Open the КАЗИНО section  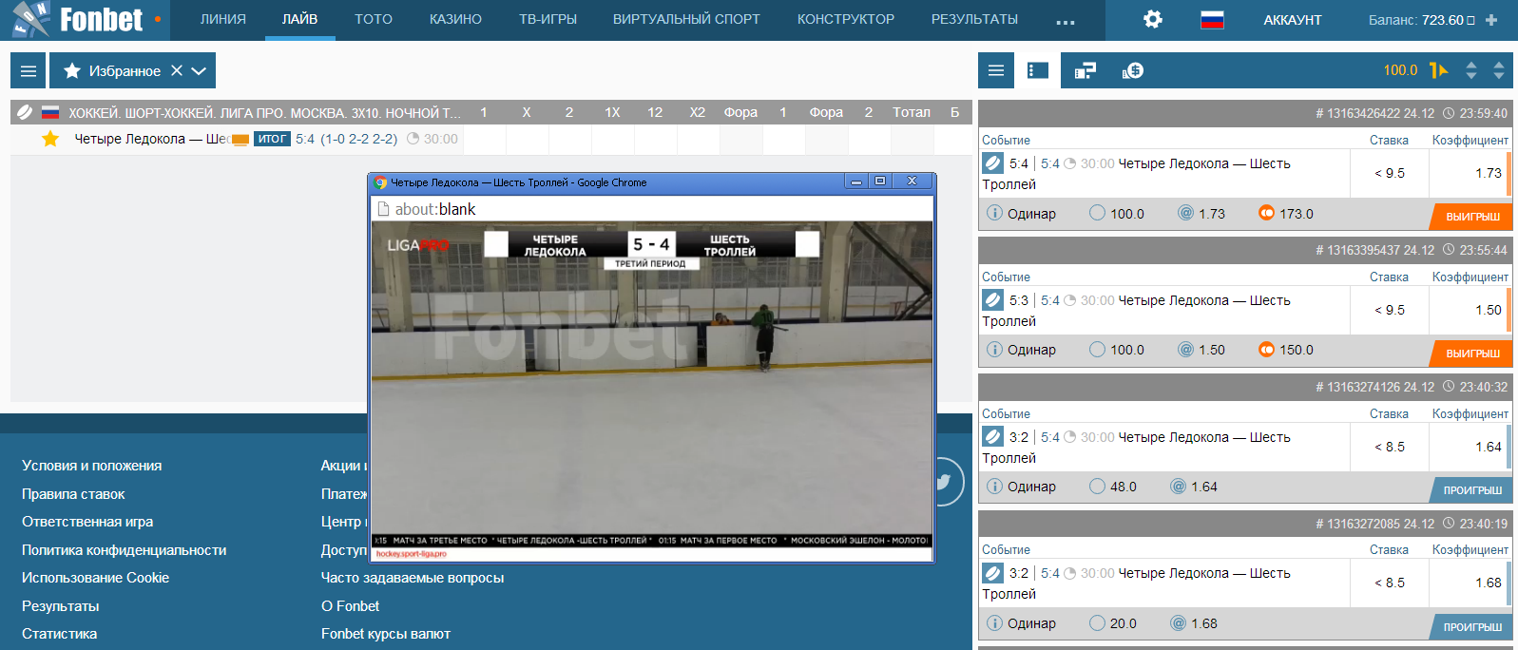[455, 19]
